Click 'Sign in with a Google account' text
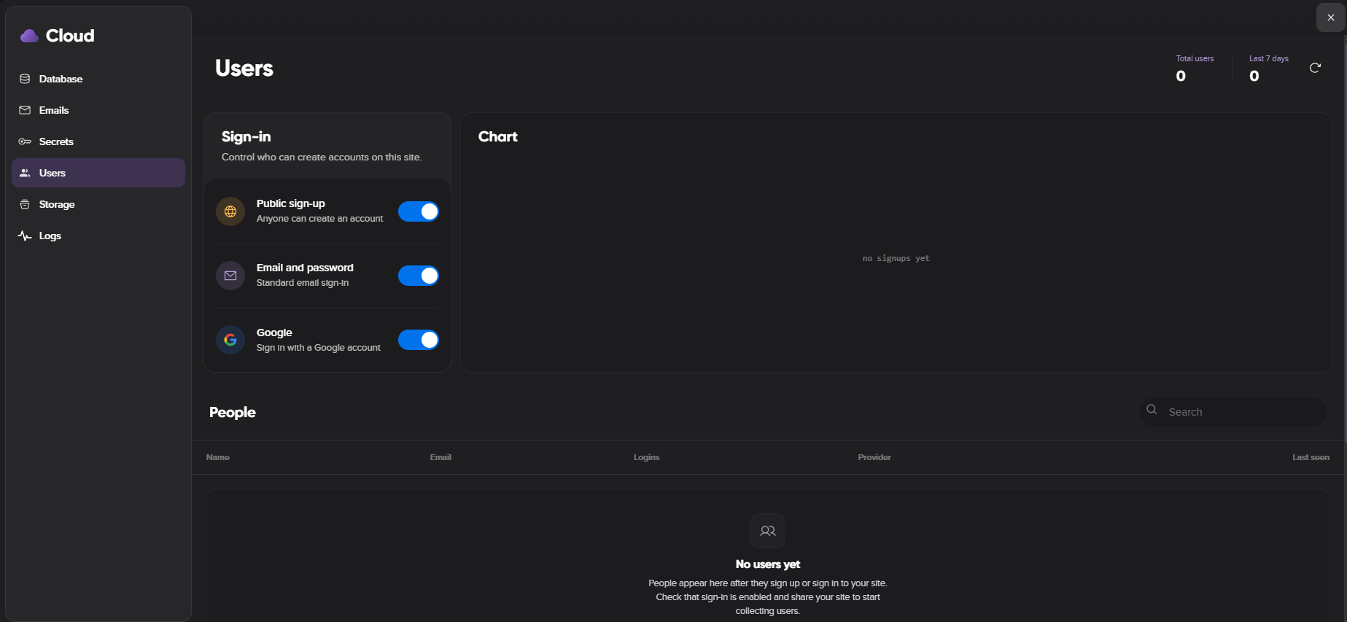Screen dimensions: 1347x622 [x=319, y=348]
